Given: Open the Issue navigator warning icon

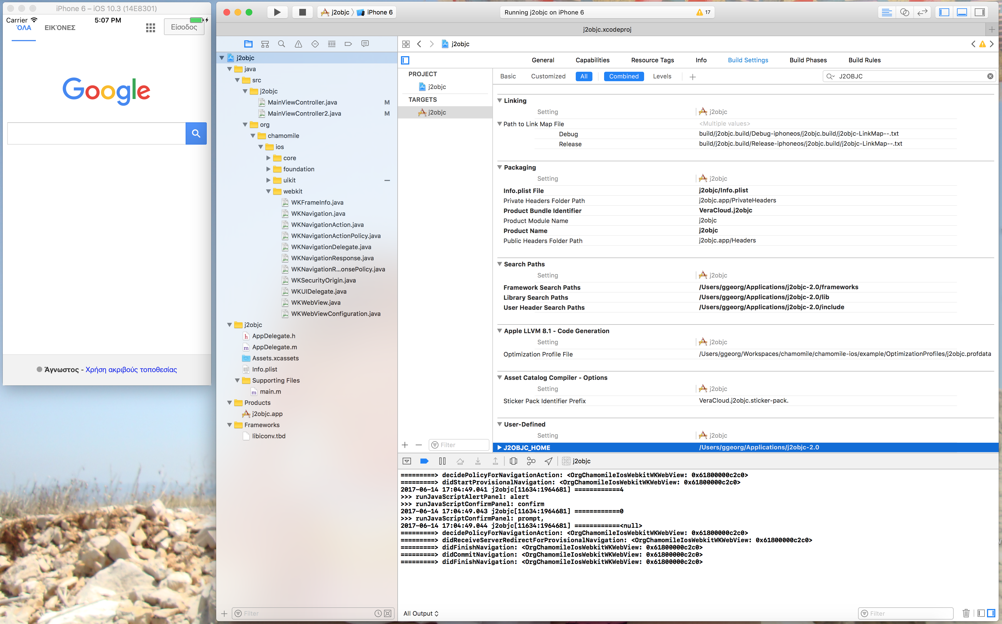Looking at the screenshot, I should point(298,44).
